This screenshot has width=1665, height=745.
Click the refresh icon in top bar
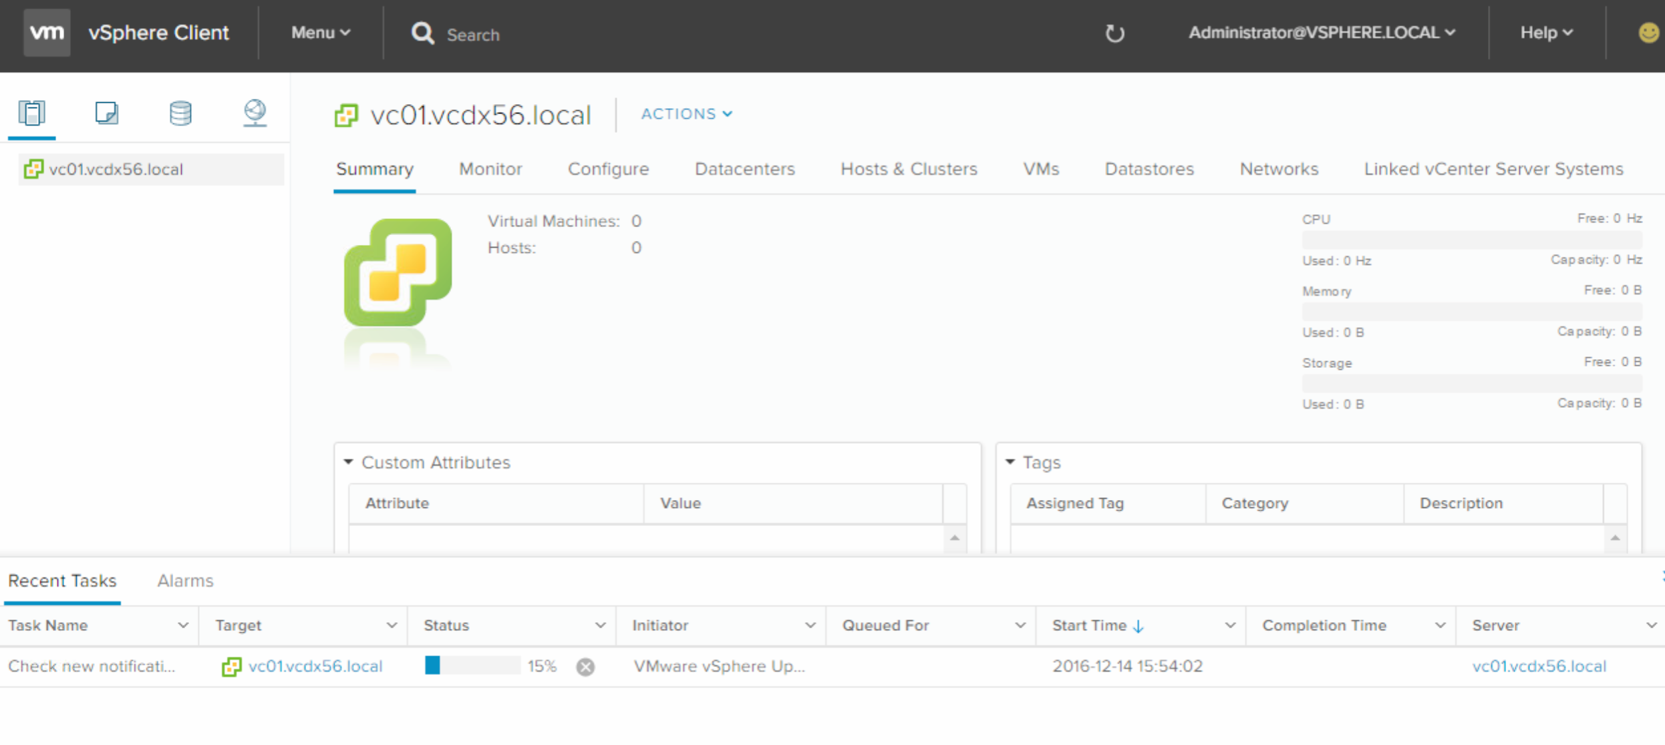coord(1114,33)
